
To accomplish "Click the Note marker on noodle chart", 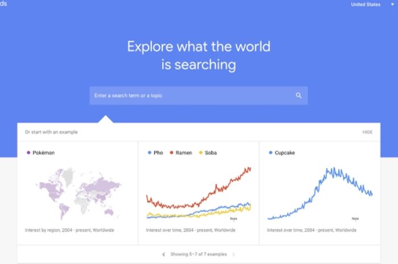I will 234,219.
